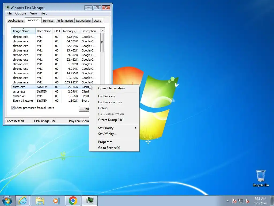Select chrome.exe row using 14,276 K
Image resolution: width=274 pixels, height=206 pixels.
pos(56,73)
